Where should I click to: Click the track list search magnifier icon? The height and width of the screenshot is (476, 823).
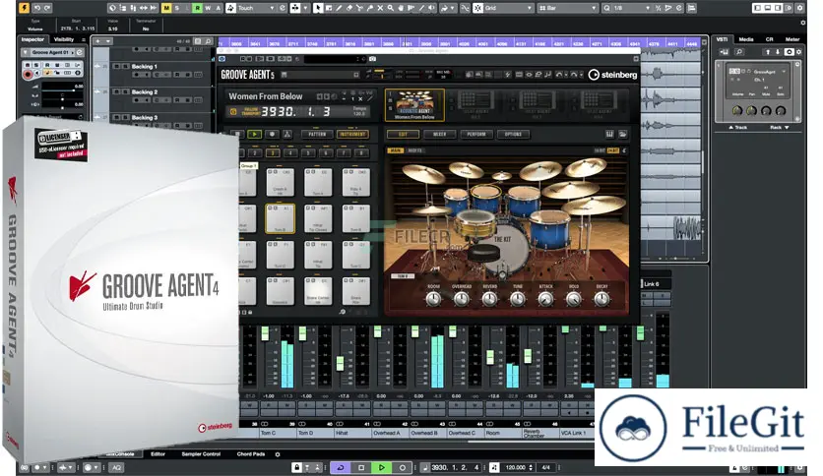[208, 41]
